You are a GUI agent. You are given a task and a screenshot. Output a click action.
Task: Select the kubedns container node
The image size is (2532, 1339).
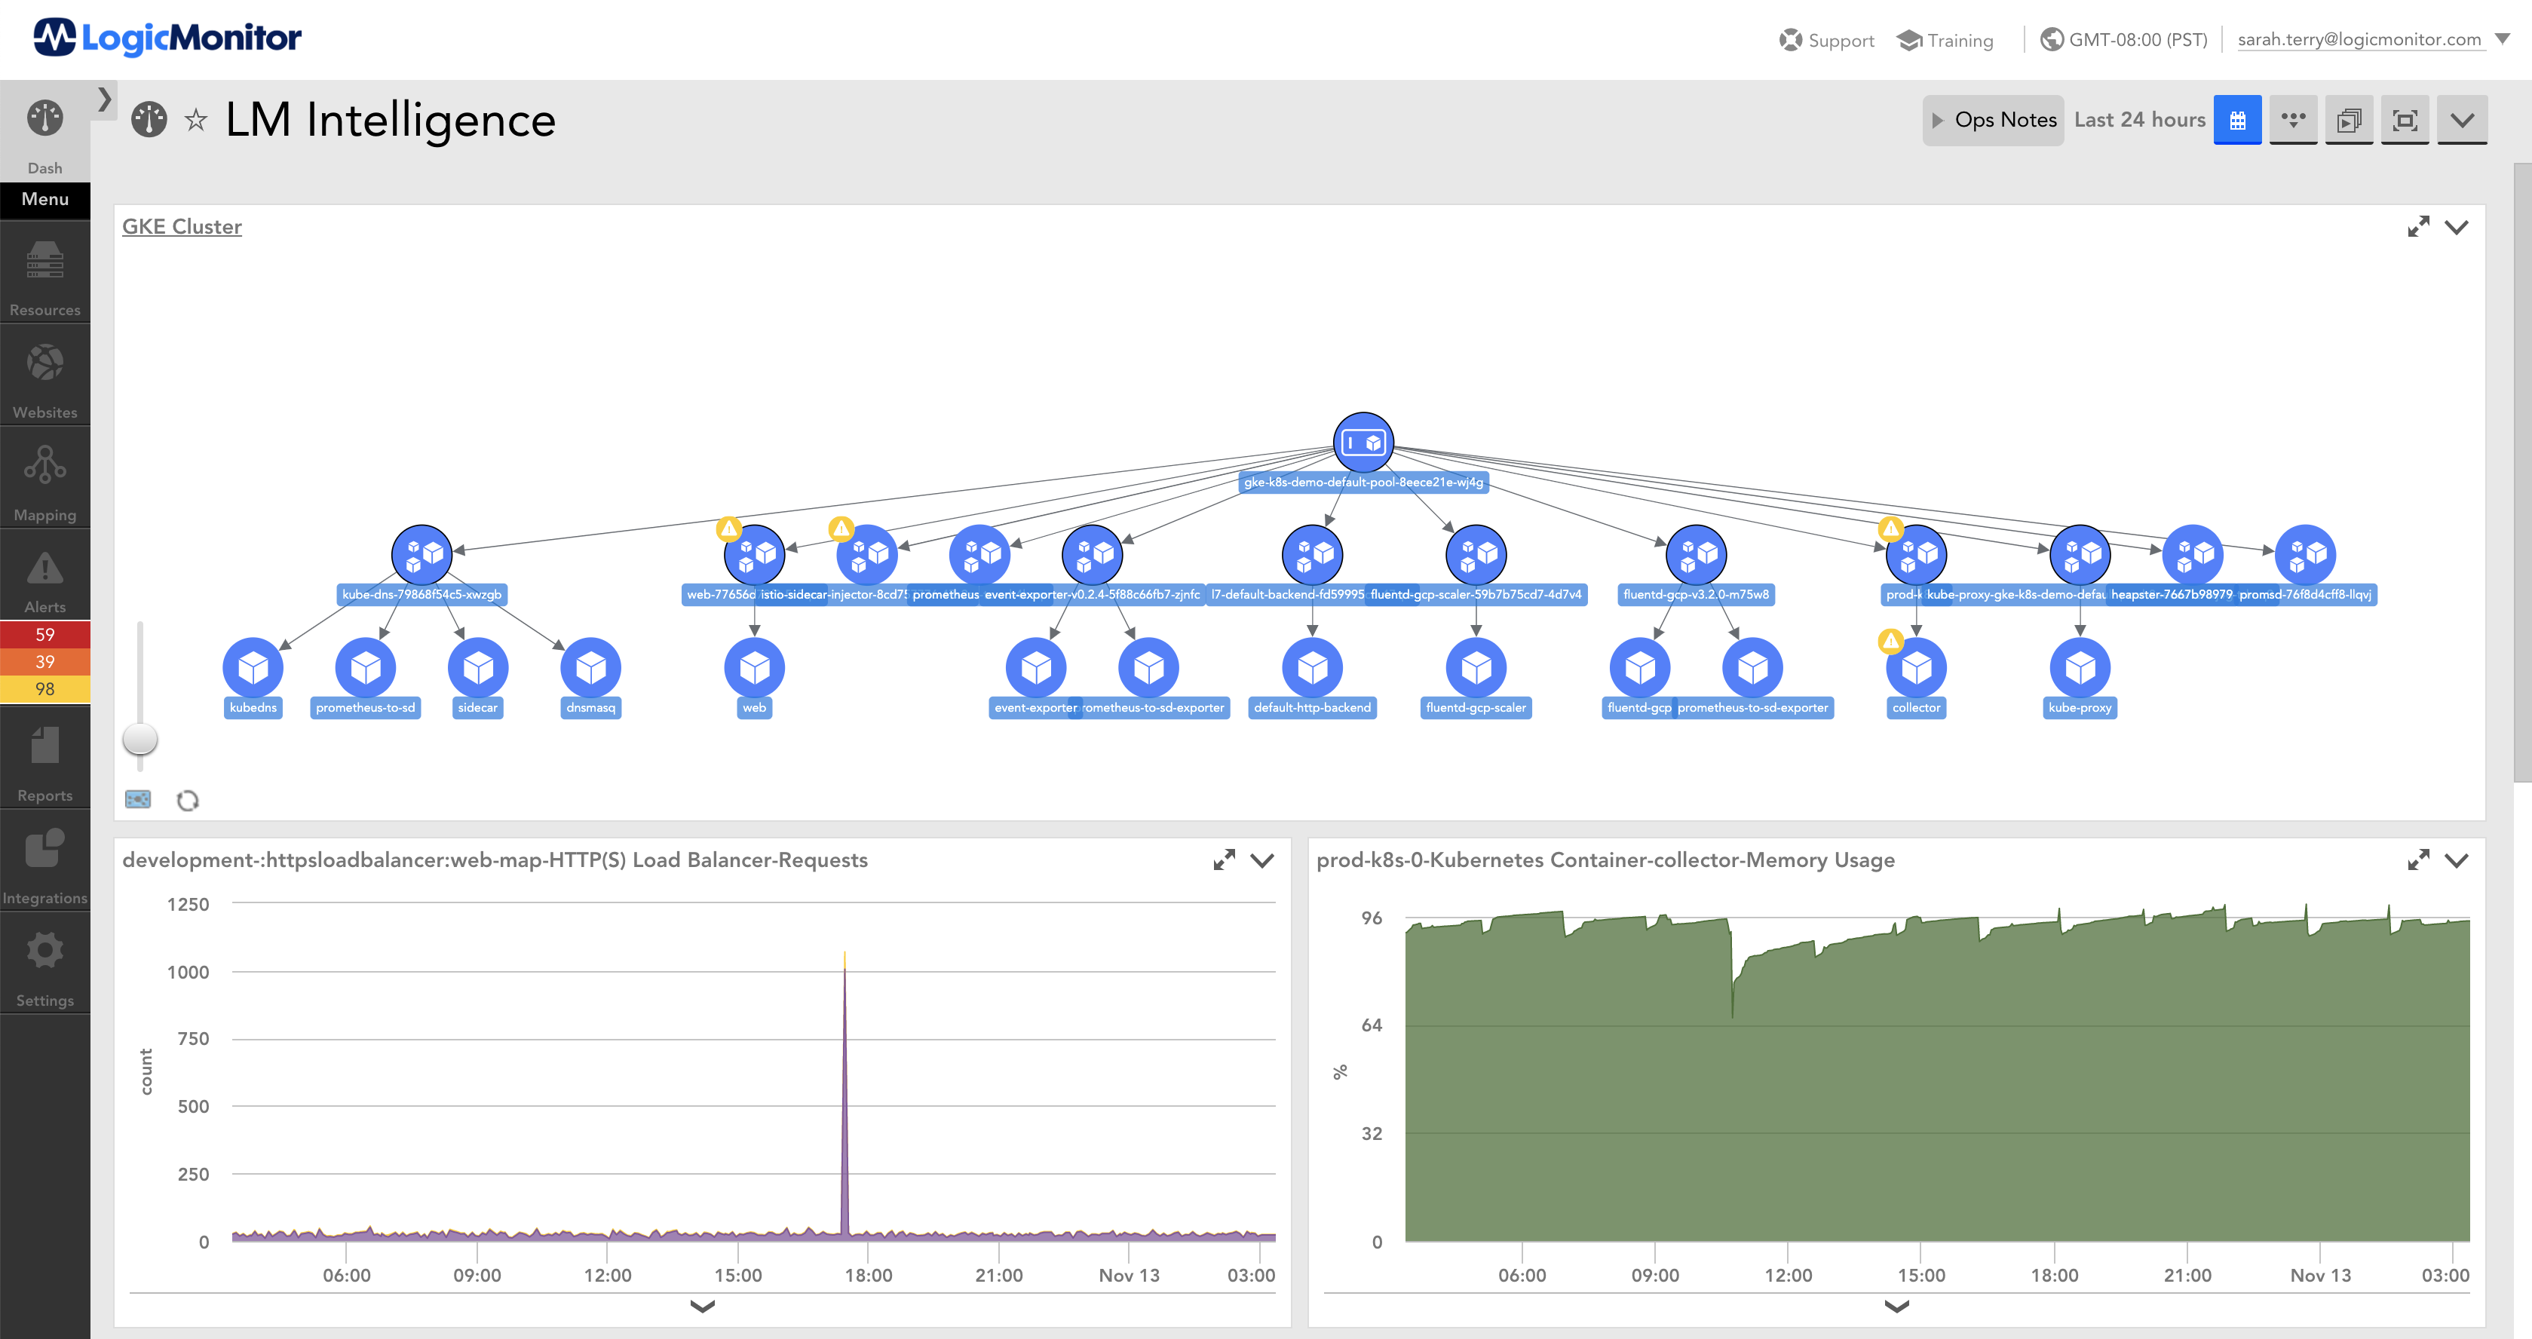253,667
